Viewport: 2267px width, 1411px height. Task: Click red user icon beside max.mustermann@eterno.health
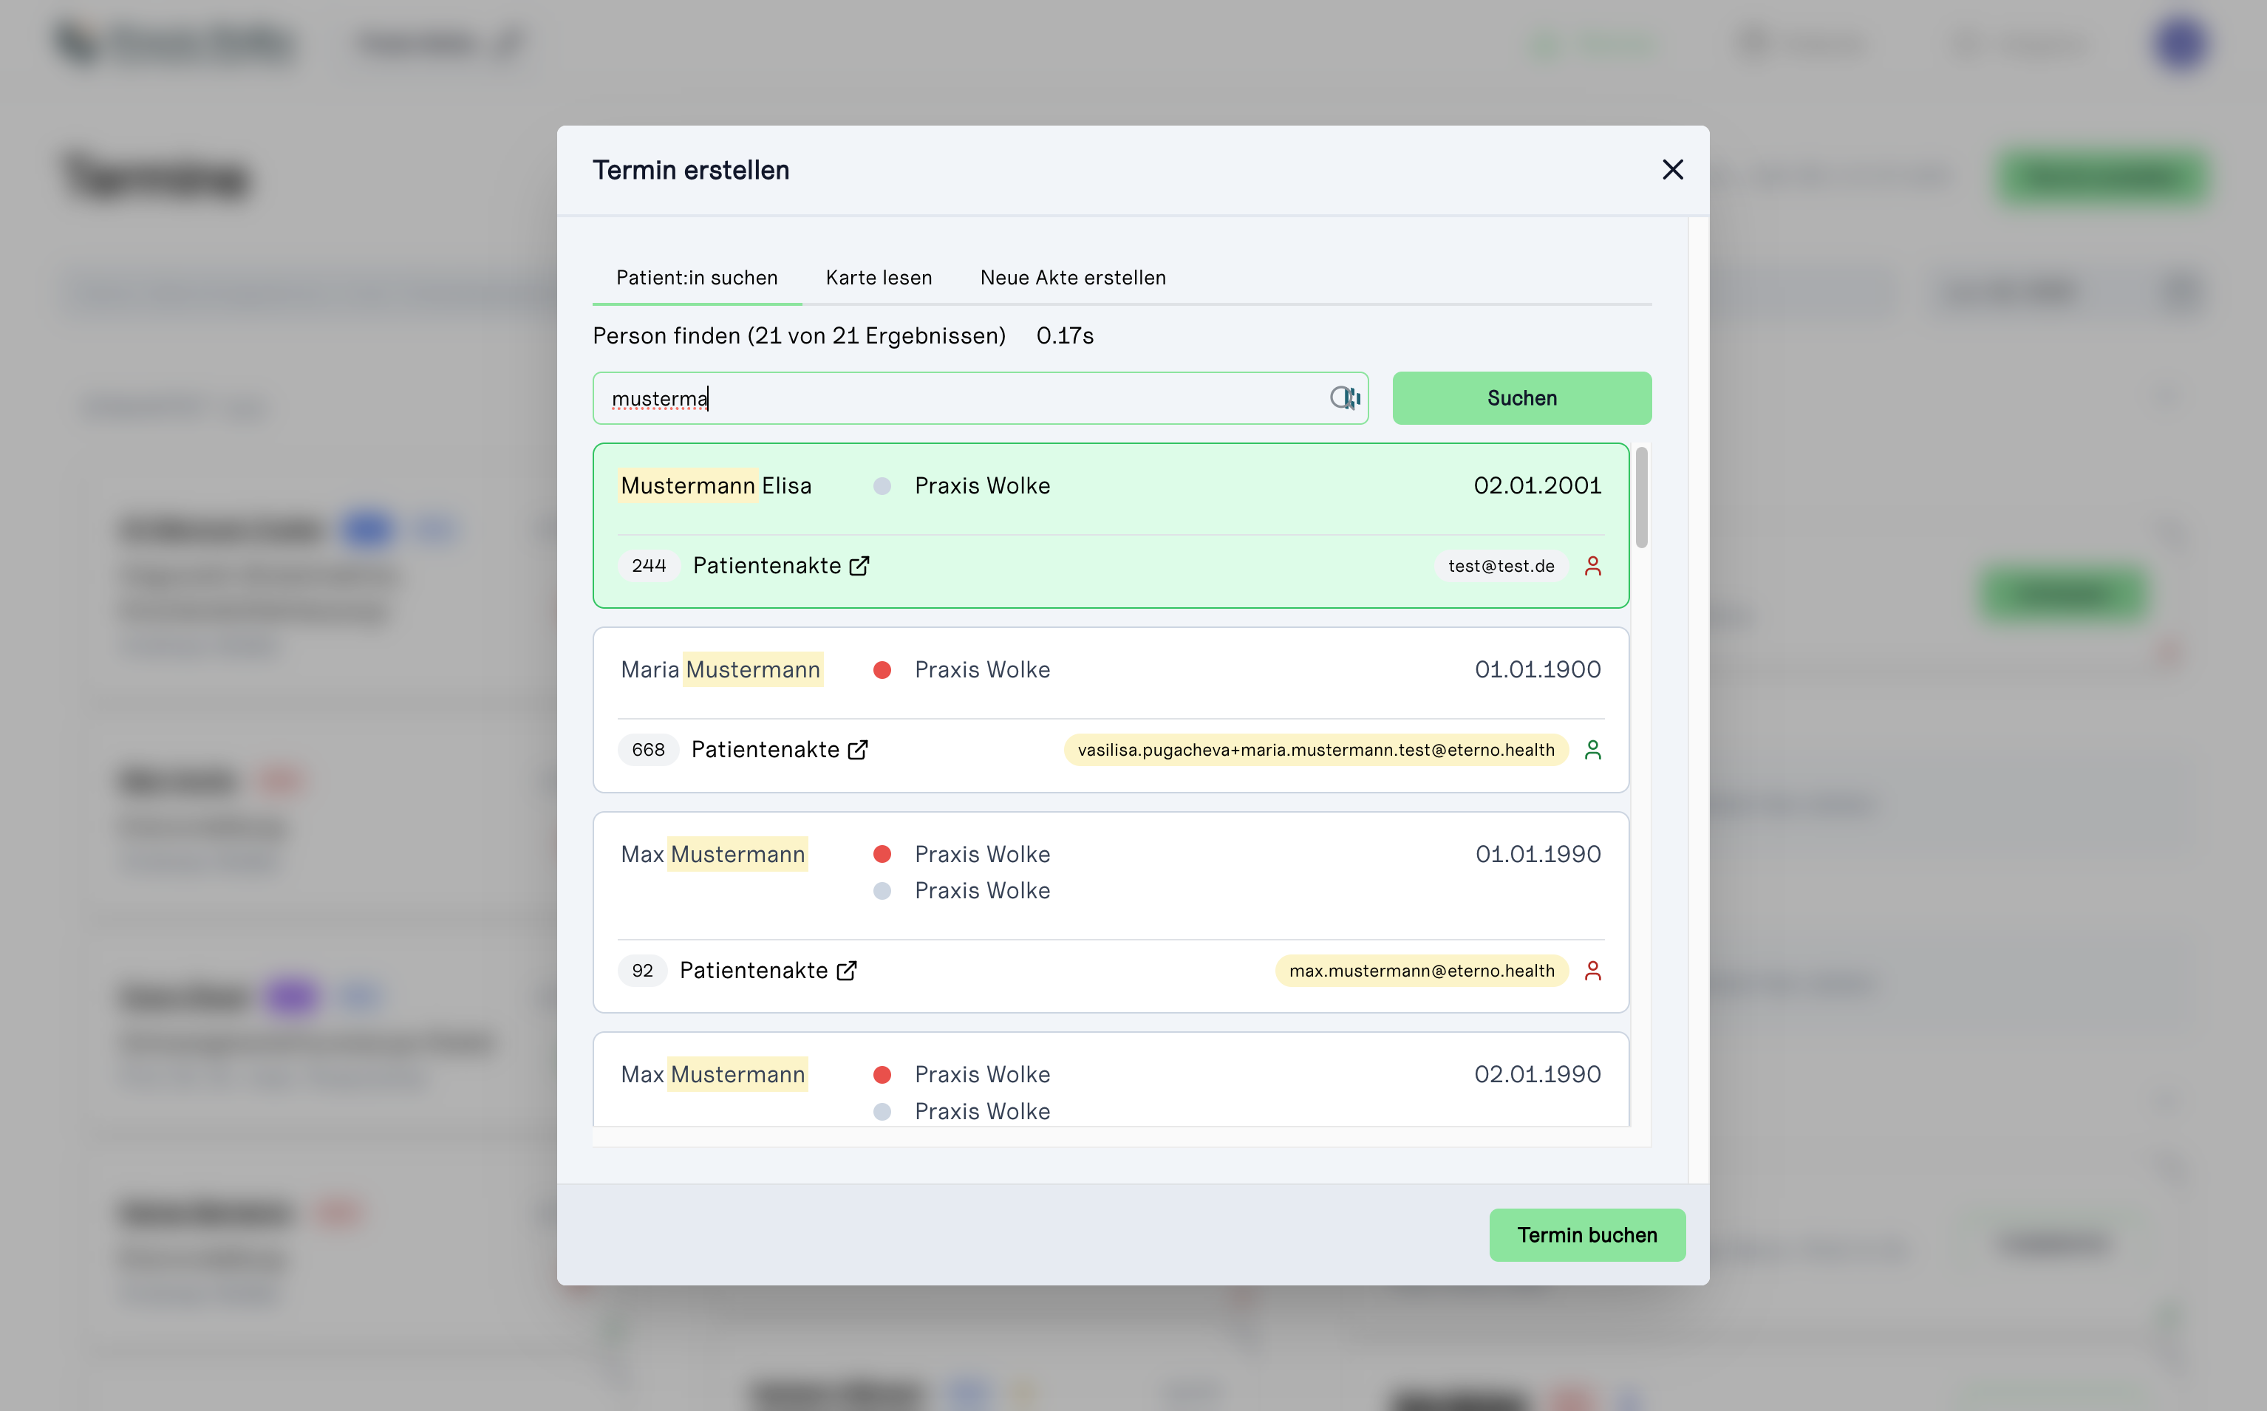pyautogui.click(x=1593, y=971)
